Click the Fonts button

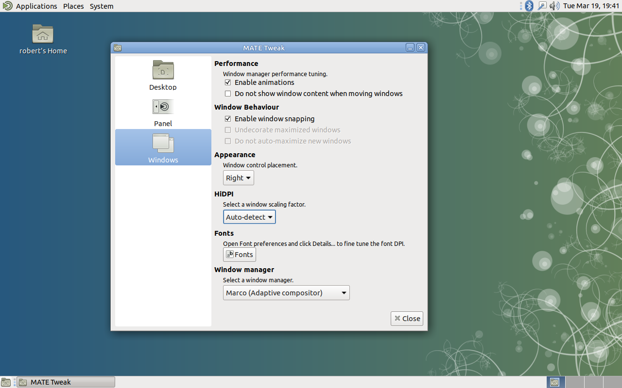click(240, 255)
